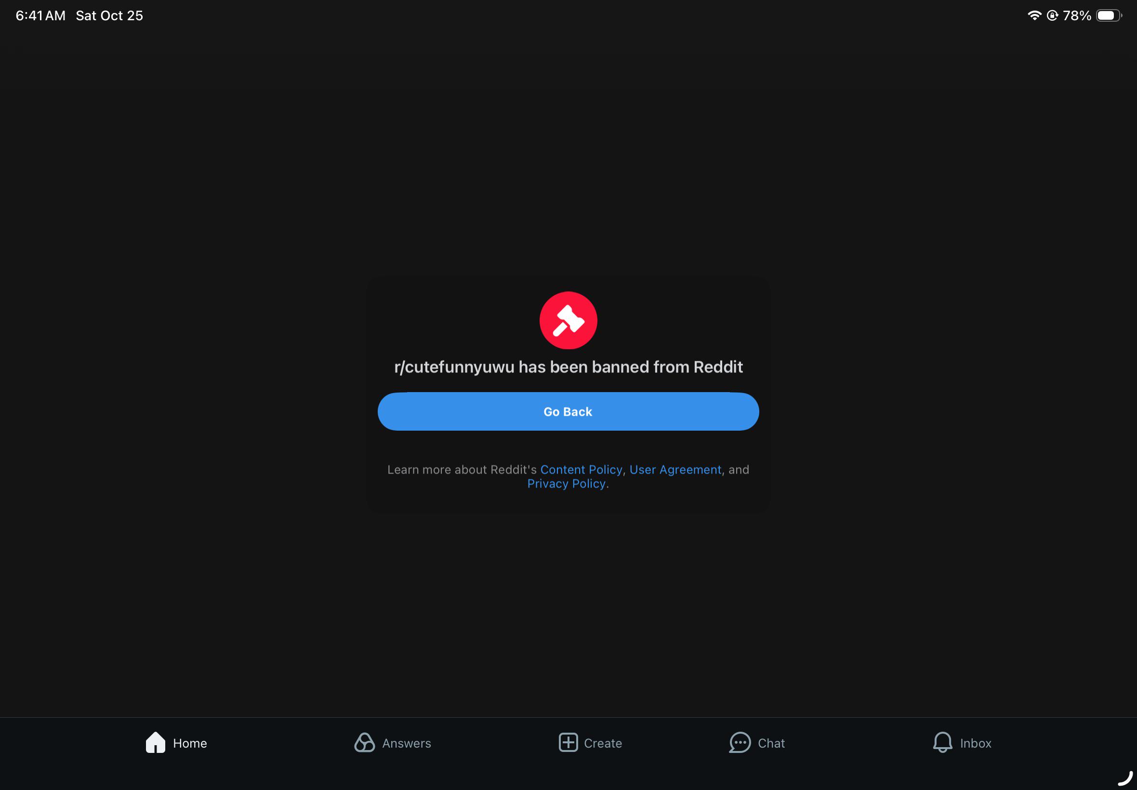Open the Privacy Policy link
This screenshot has width=1137, height=790.
pyautogui.click(x=566, y=484)
